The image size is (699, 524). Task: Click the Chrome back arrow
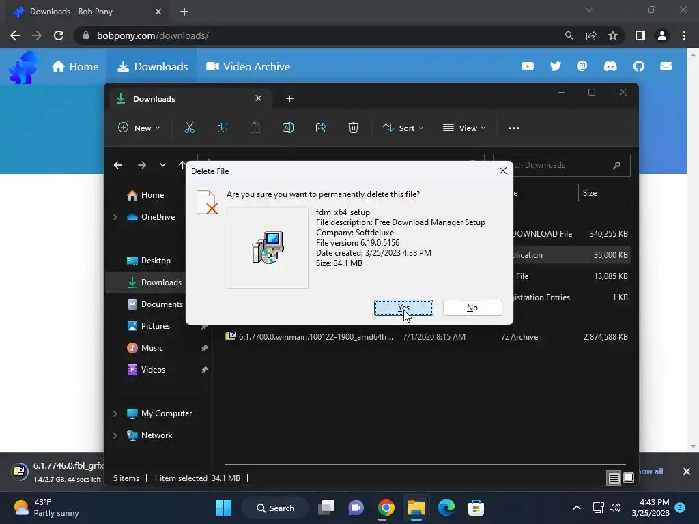tap(15, 35)
